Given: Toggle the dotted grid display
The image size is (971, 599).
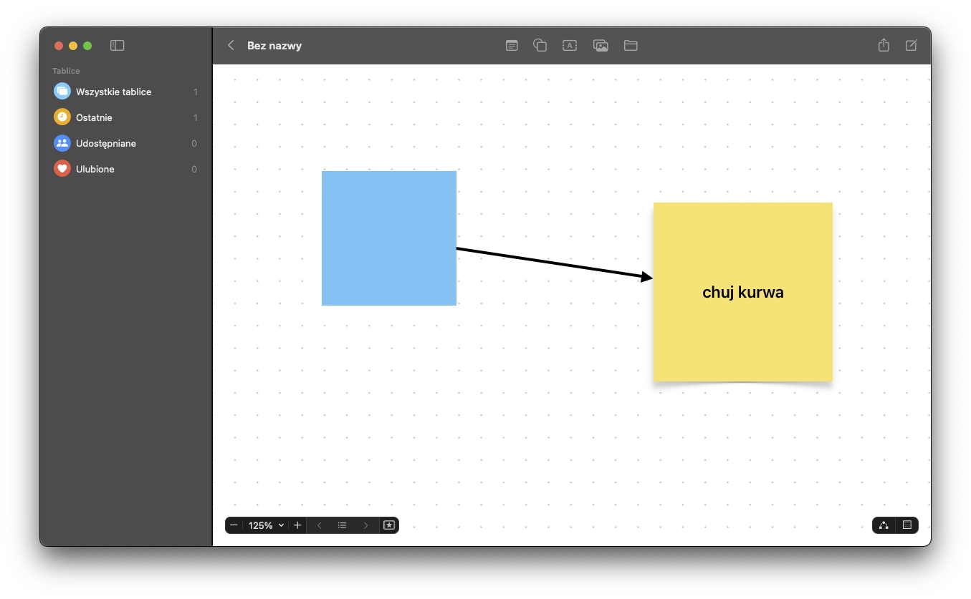Looking at the screenshot, I should 907,525.
